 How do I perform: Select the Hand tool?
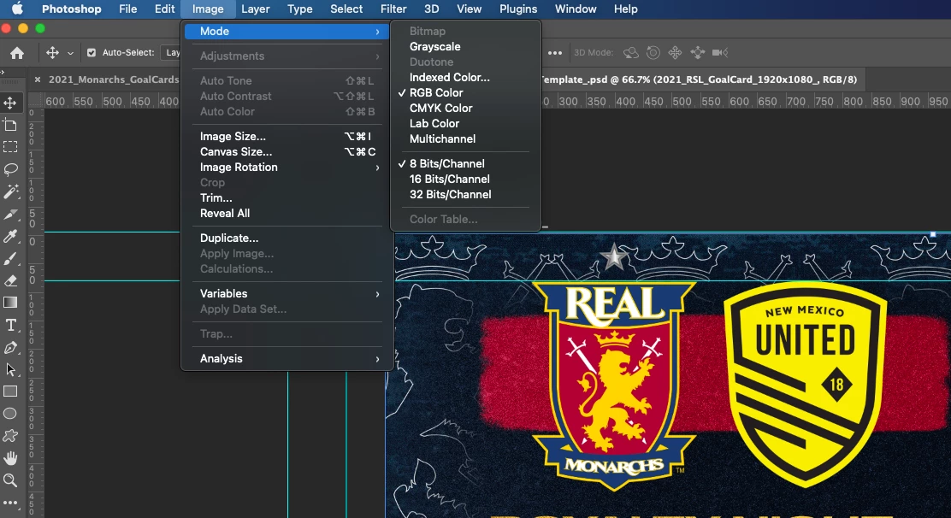tap(10, 458)
